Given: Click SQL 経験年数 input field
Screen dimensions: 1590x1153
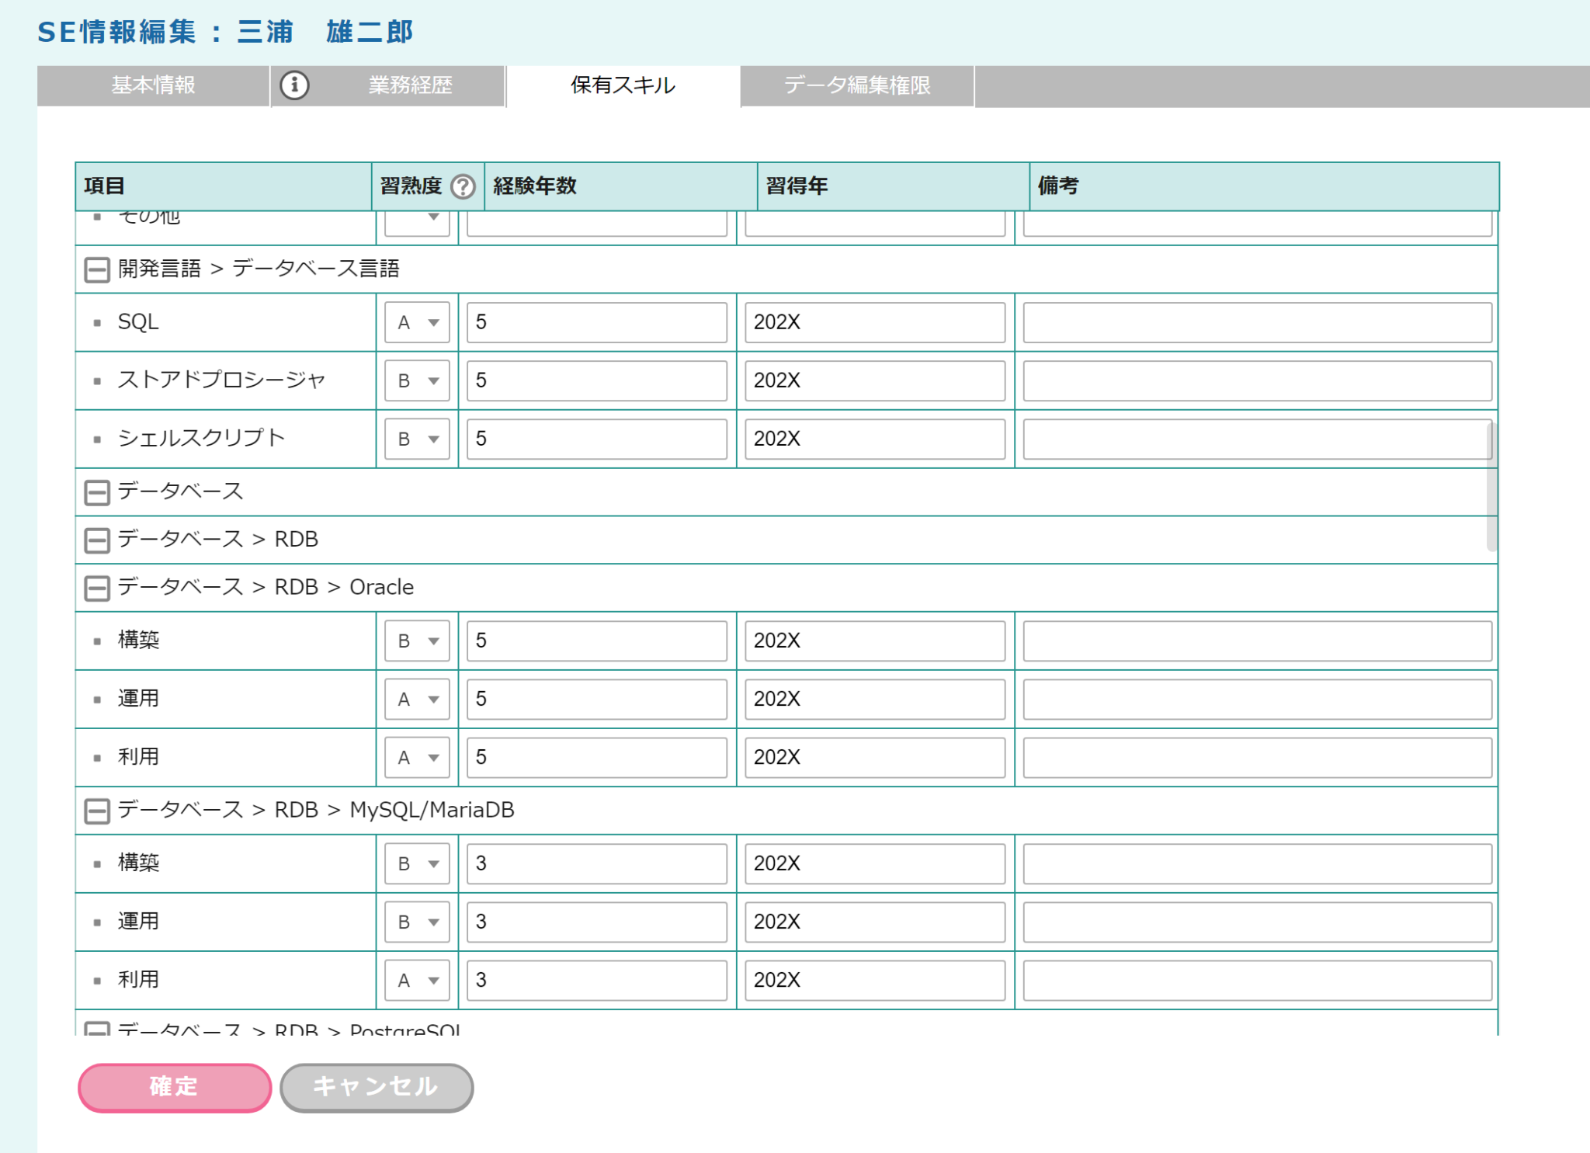Looking at the screenshot, I should [x=596, y=322].
